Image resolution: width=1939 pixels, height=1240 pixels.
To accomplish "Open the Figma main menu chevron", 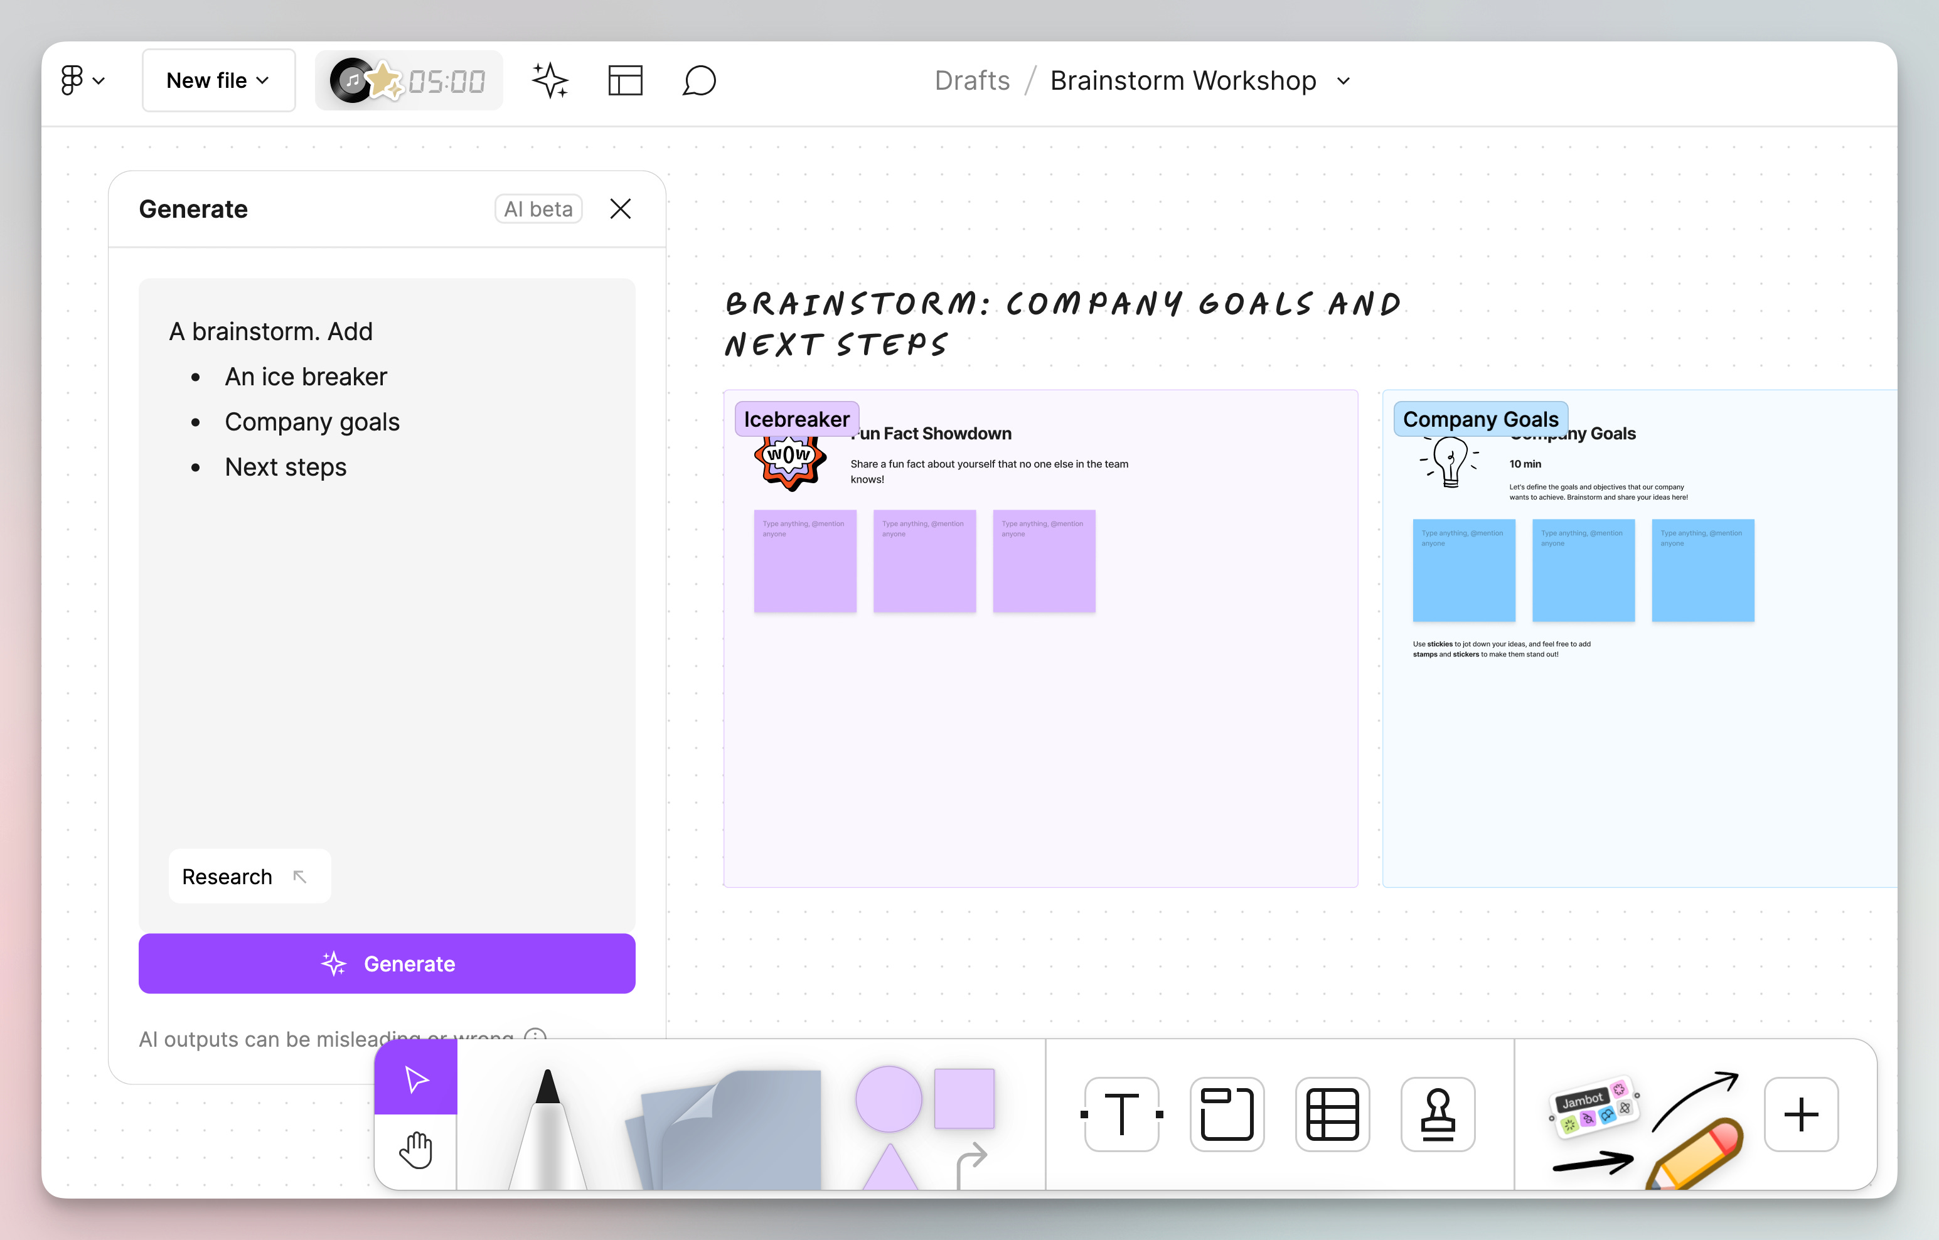I will tap(99, 80).
